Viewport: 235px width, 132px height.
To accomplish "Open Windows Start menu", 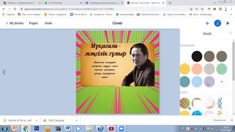I will (x=4, y=129).
